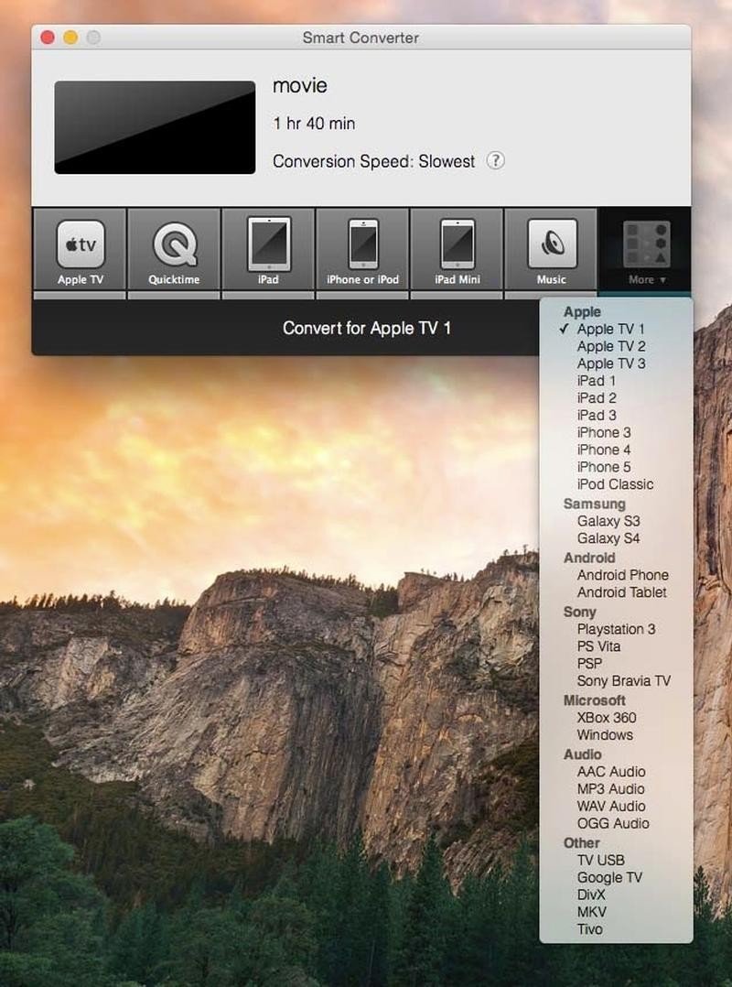Select iPod Classic menu entry

pos(615,484)
